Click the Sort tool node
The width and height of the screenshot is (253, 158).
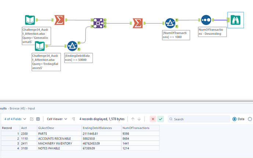point(205,20)
